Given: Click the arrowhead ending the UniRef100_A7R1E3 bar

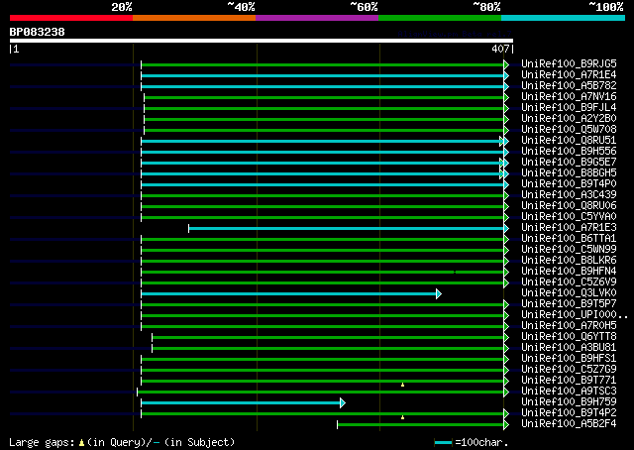Looking at the screenshot, I should tap(506, 228).
